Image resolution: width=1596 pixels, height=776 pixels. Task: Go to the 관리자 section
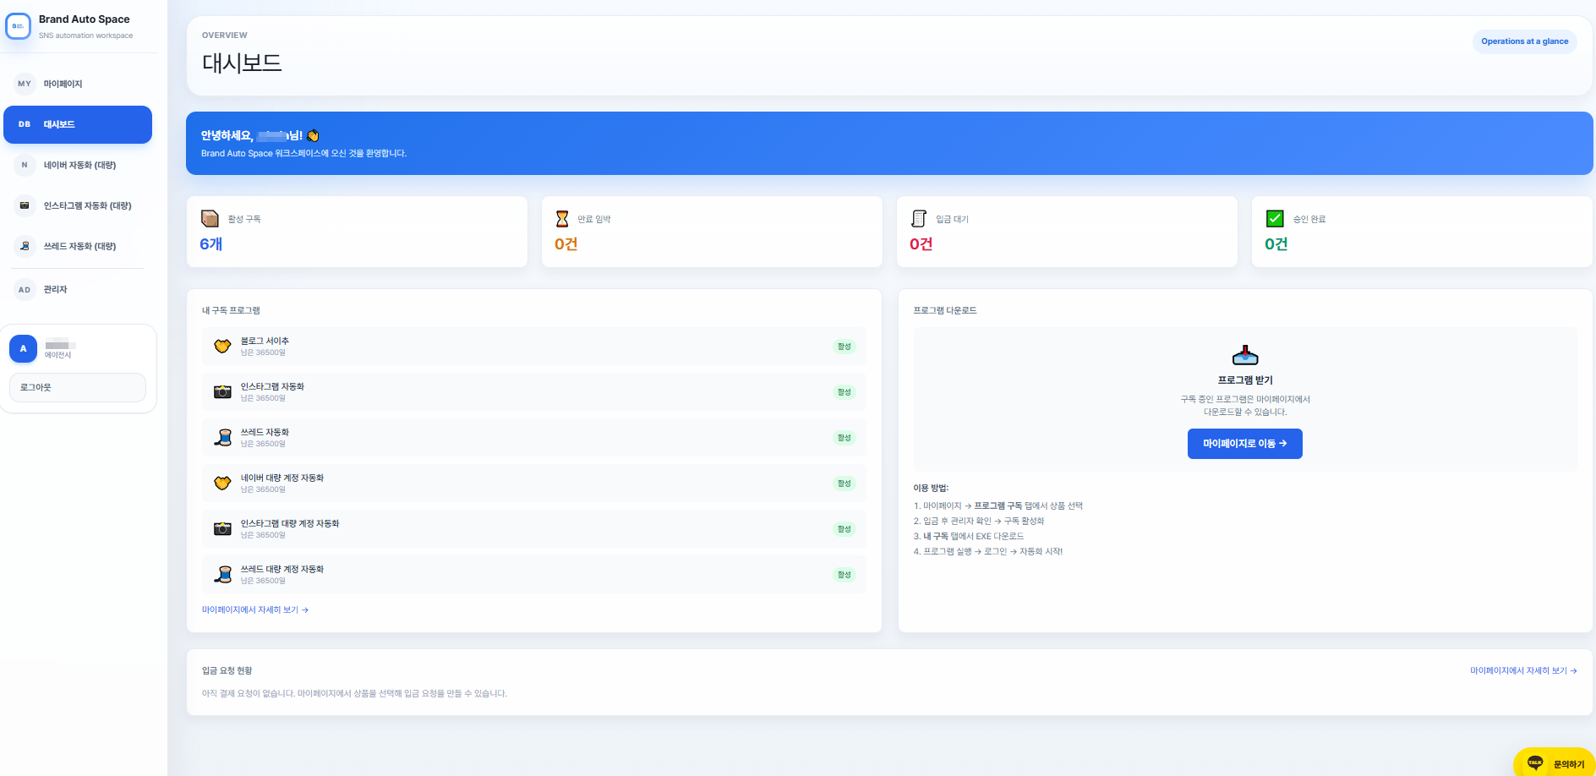[x=78, y=289]
